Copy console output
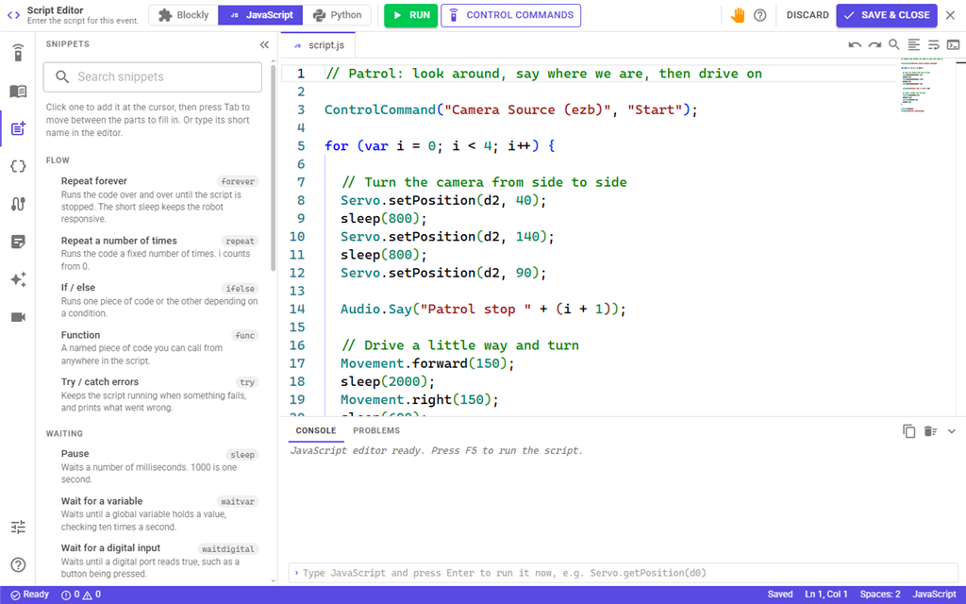 click(908, 431)
